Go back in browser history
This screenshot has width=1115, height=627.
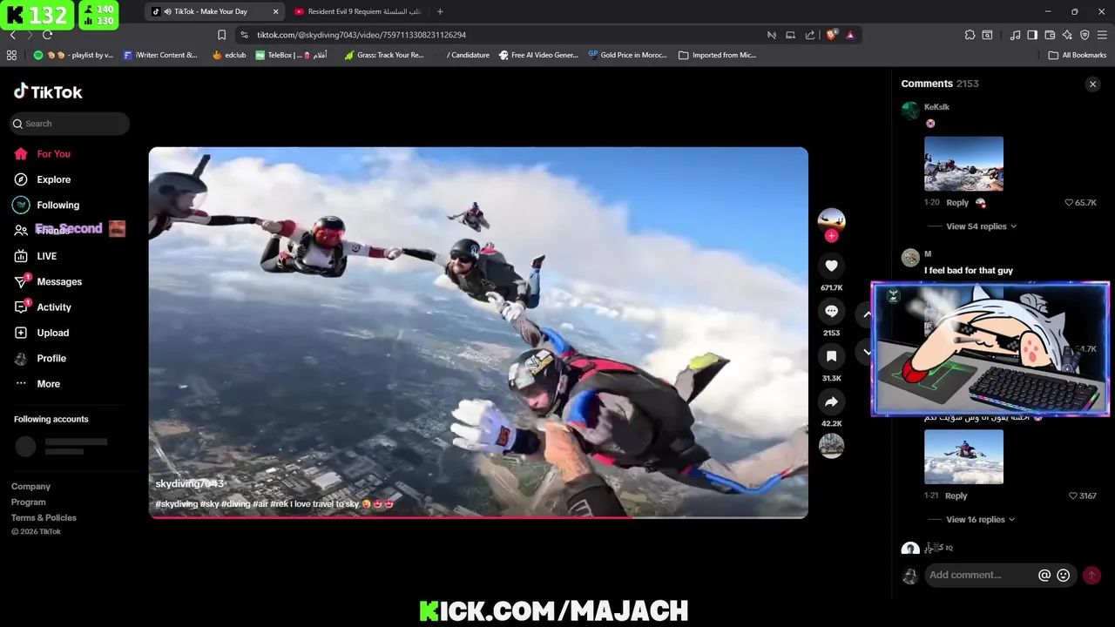coord(12,35)
